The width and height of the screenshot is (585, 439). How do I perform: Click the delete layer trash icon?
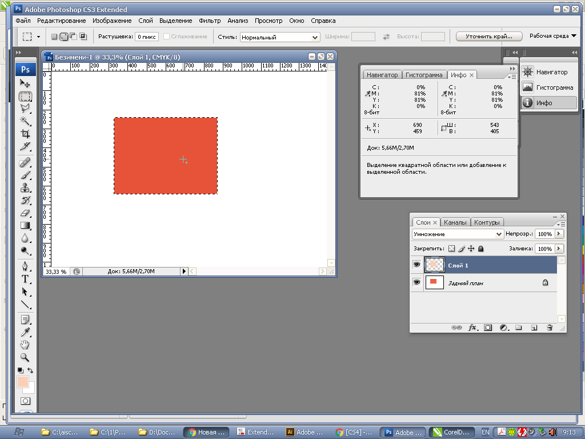550,328
